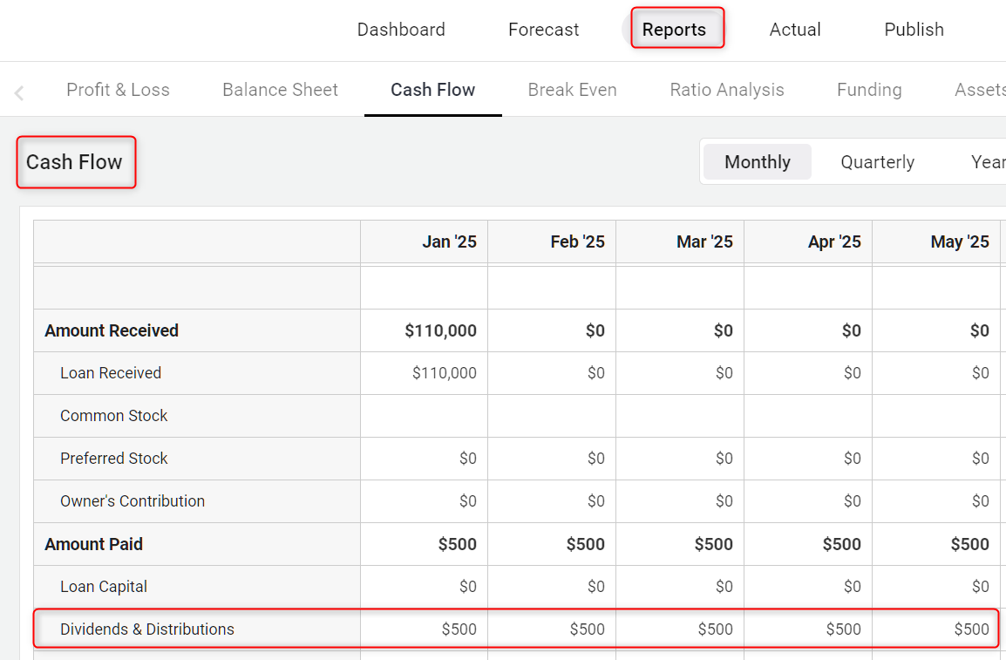
Task: Click the Cash Flow page heading
Action: (74, 162)
